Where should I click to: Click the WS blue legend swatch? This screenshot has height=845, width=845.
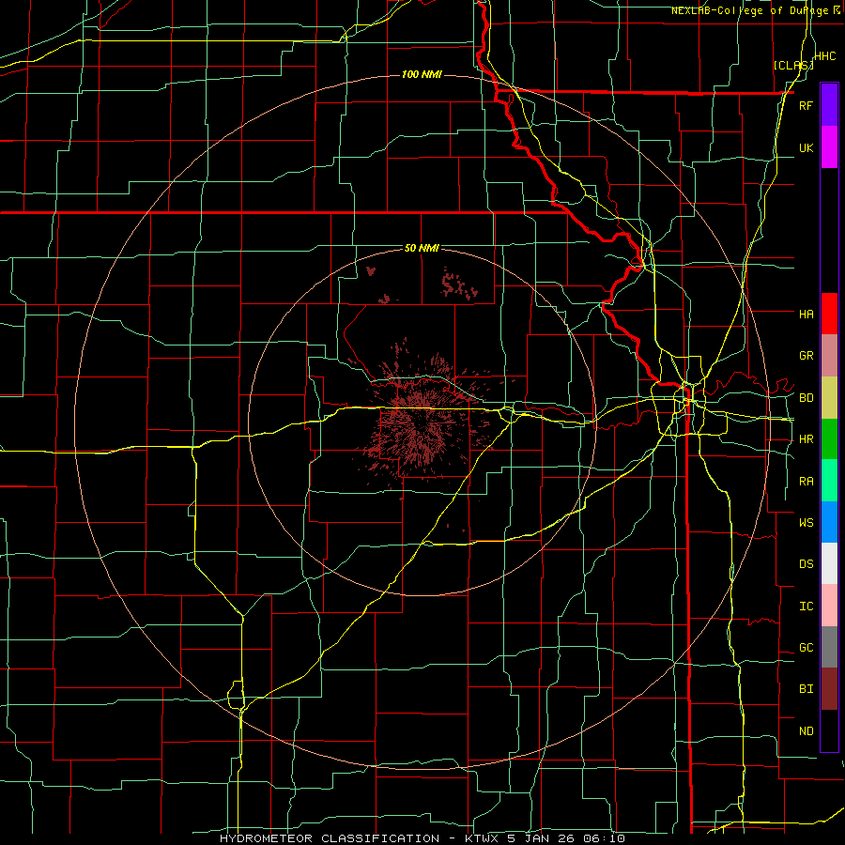tap(829, 522)
